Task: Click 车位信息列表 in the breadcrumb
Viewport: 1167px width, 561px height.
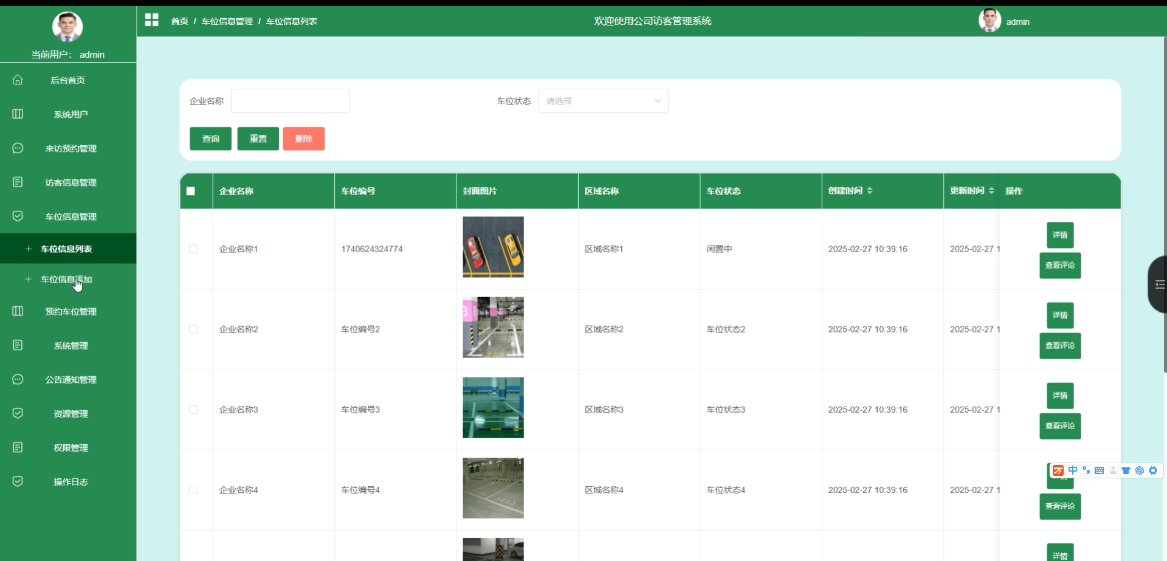Action: [291, 21]
